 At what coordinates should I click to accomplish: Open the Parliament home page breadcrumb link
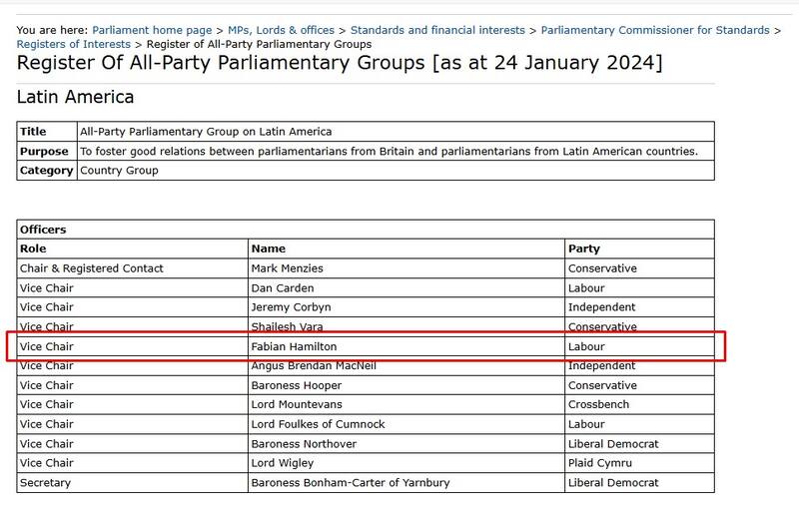(152, 31)
